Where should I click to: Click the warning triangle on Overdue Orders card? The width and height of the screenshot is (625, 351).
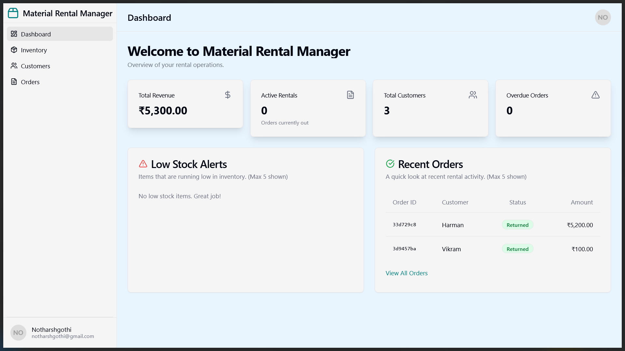point(595,95)
